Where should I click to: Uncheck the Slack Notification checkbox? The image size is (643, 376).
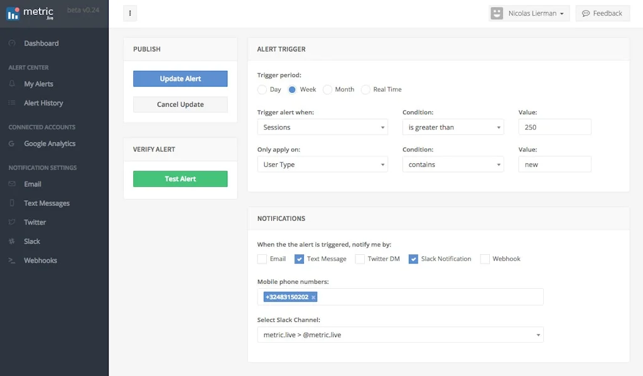(413, 259)
